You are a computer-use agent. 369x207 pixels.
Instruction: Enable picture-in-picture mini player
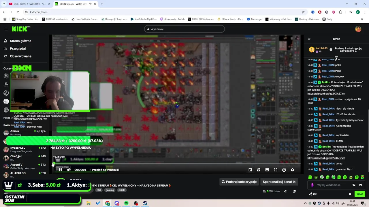[250, 170]
